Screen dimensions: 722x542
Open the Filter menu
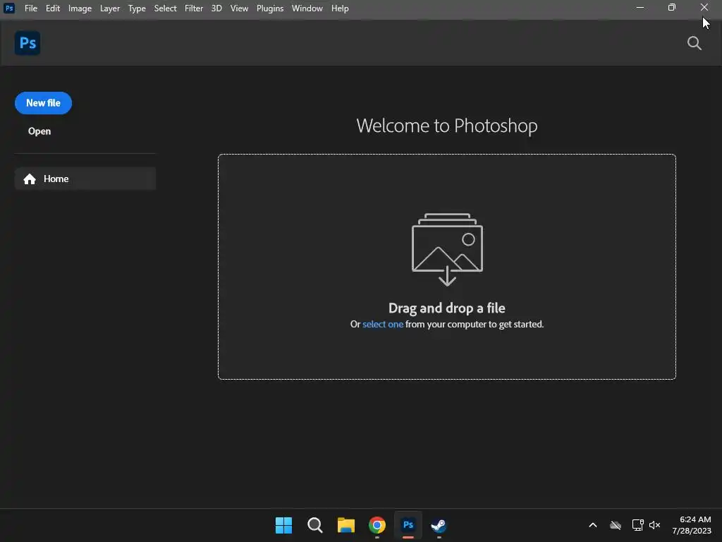coord(193,8)
